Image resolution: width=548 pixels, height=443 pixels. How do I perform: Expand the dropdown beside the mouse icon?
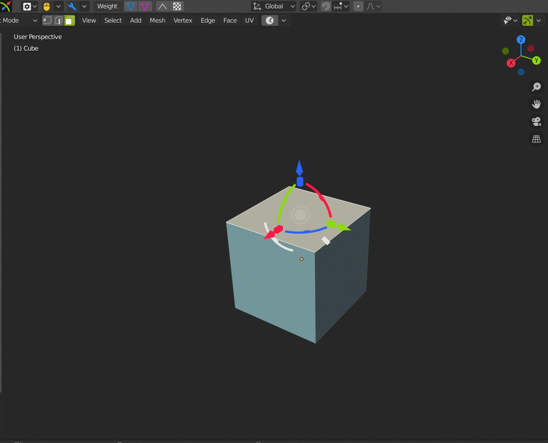(58, 7)
